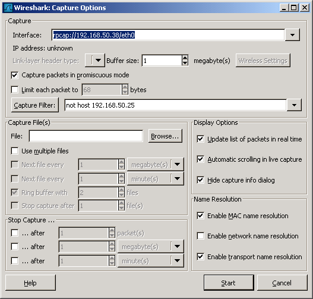The image size is (313, 299).
Task: Increase Buffer size with the up arrow
Action: tap(185, 58)
